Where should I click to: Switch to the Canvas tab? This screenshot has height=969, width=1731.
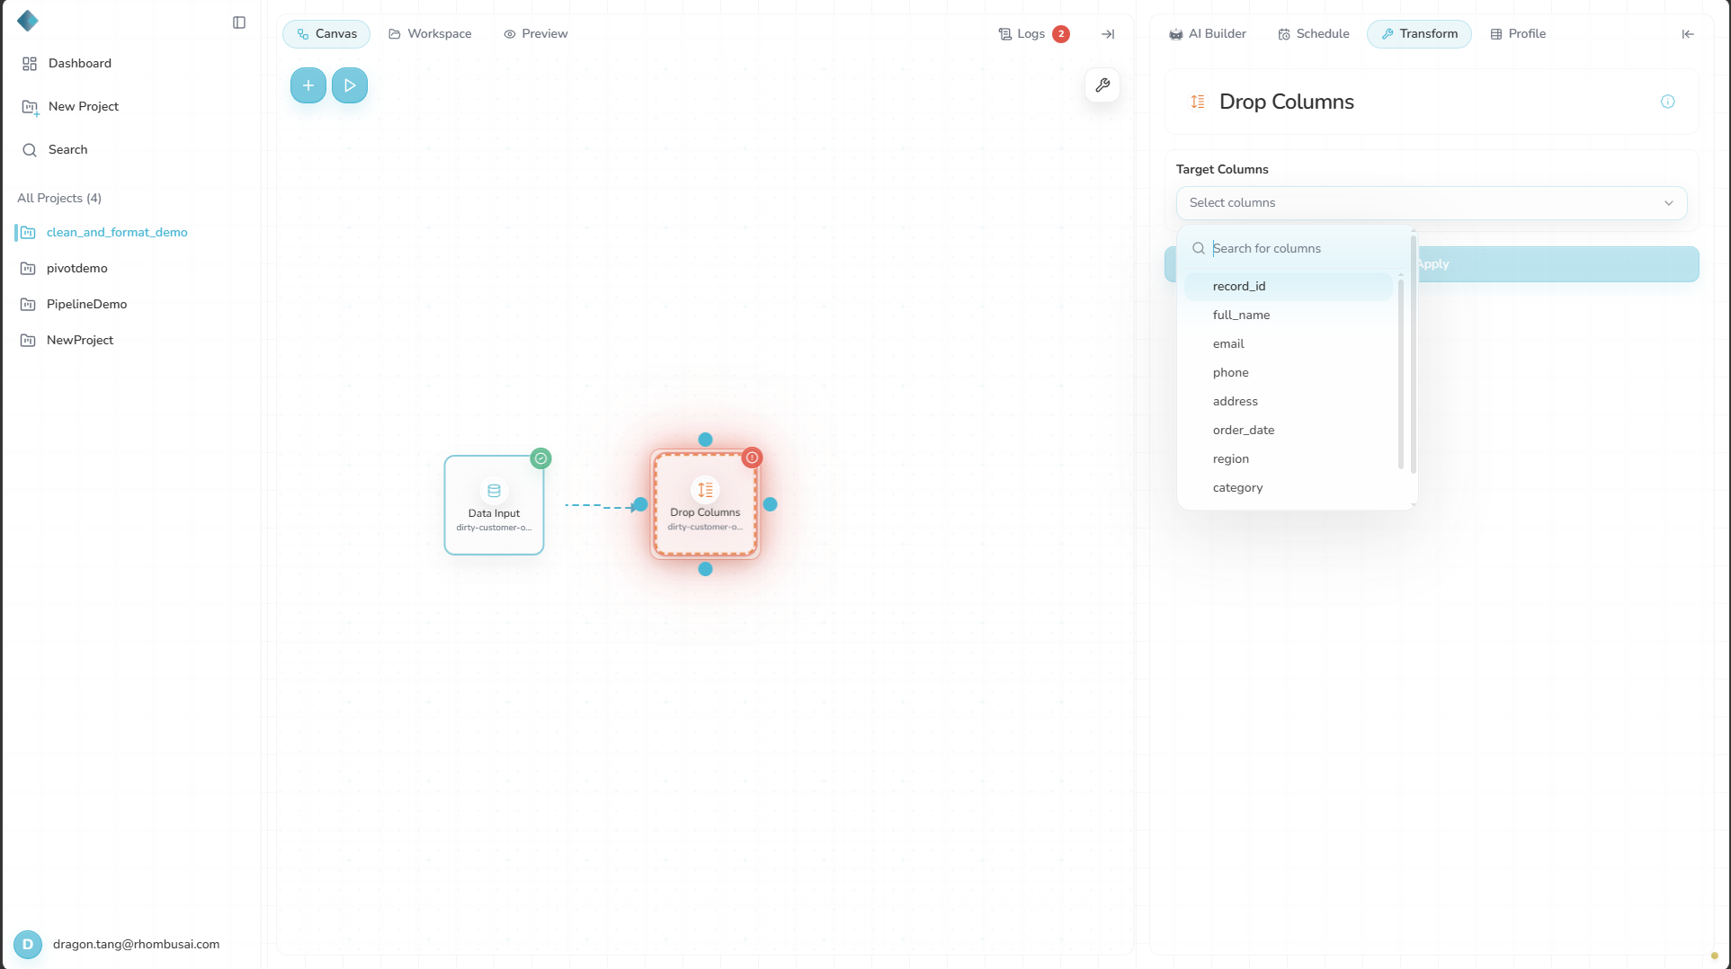pyautogui.click(x=326, y=34)
